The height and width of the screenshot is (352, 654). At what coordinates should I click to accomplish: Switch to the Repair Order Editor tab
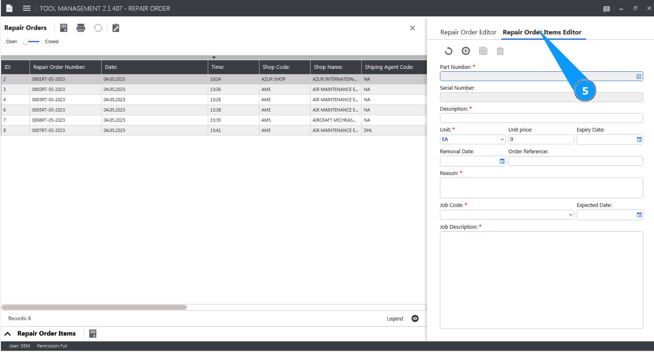[468, 32]
